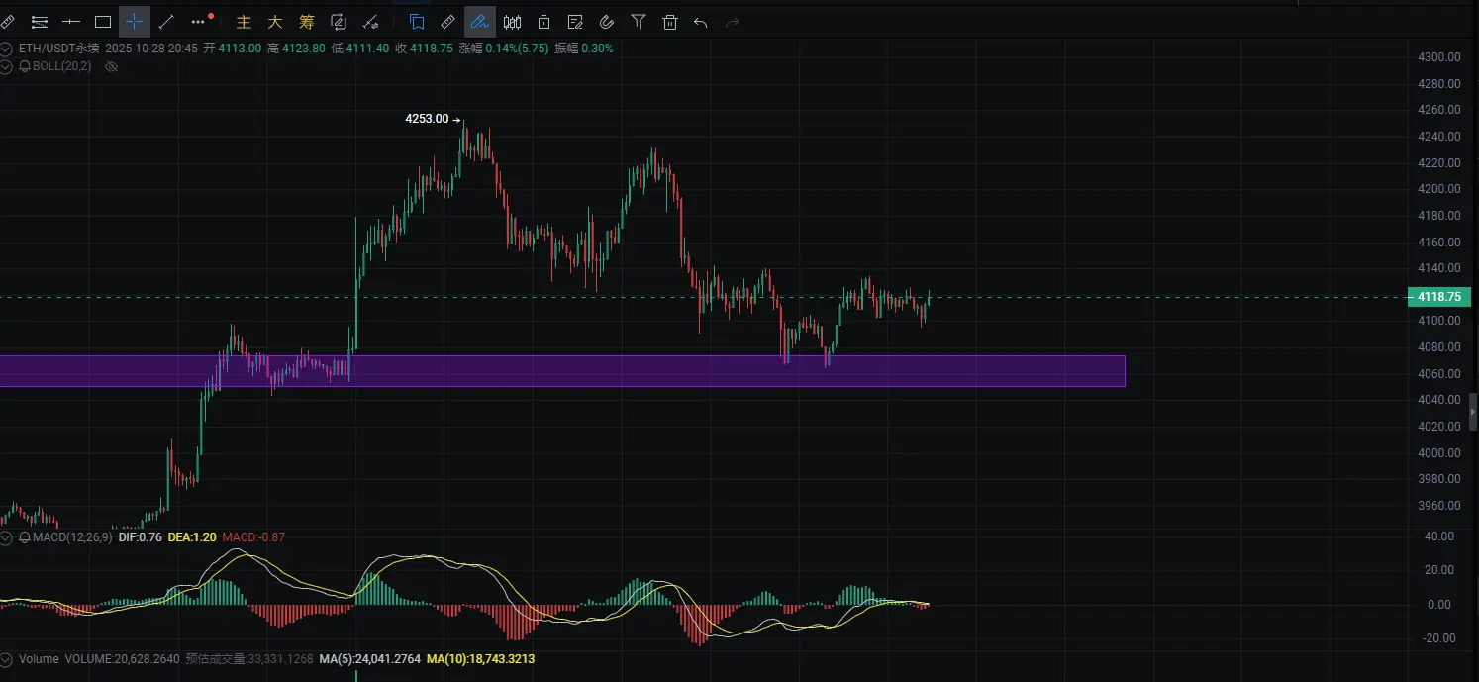Click the 4300.00 price axis label
The width and height of the screenshot is (1479, 682).
click(x=1439, y=57)
